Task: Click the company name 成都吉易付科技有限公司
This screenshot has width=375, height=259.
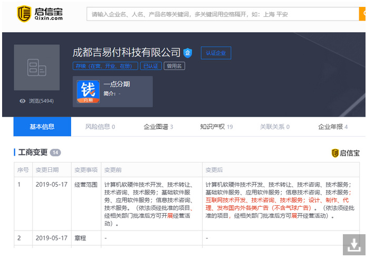Action: pos(126,52)
